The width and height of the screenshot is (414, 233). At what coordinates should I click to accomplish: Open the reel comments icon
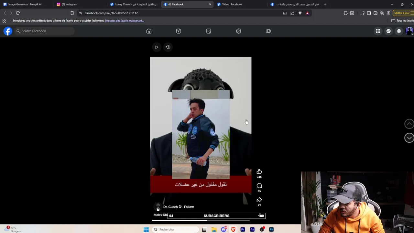pos(259,186)
